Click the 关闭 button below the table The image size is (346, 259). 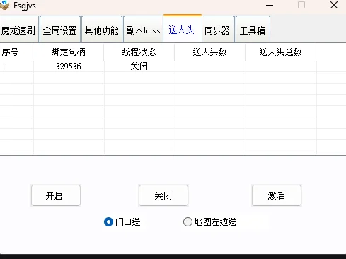coord(163,195)
